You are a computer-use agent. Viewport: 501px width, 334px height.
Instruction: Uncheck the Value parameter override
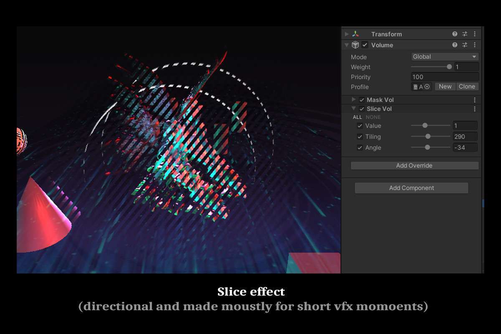point(360,126)
